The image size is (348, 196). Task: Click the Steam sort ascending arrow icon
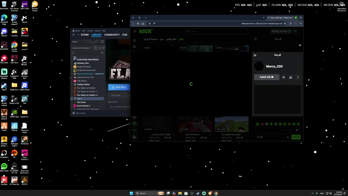tap(96, 48)
